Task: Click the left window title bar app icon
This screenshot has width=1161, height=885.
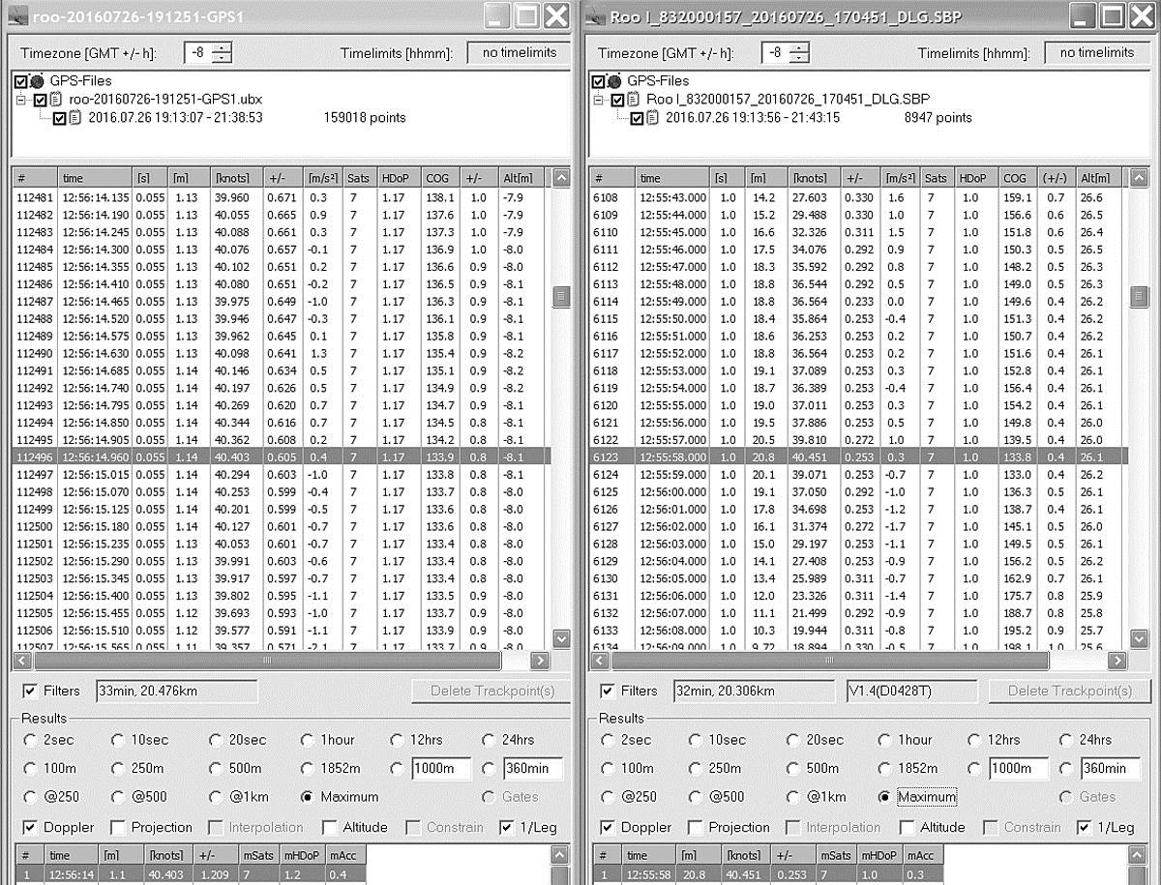Action: pos(15,15)
